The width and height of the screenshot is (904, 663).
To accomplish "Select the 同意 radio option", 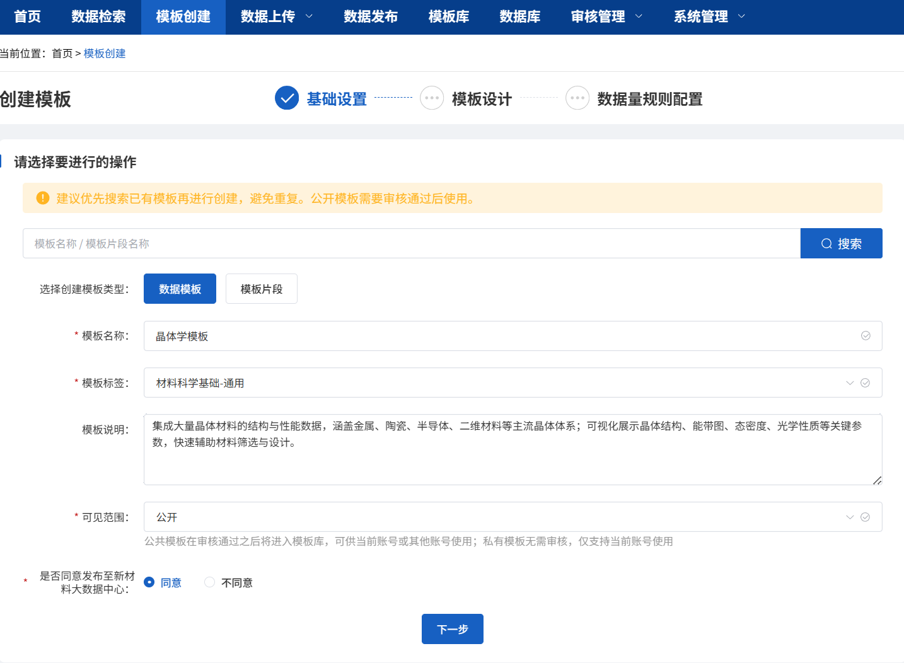I will coord(149,582).
